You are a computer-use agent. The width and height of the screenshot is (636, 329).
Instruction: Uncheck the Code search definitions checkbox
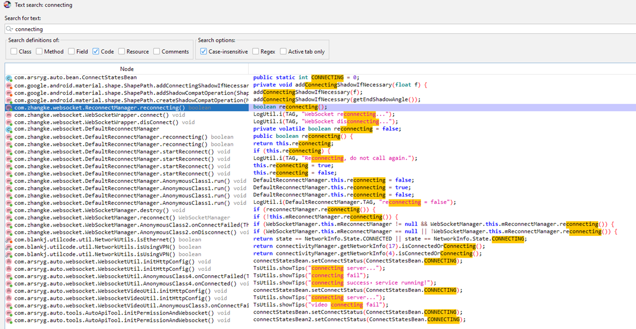(96, 52)
